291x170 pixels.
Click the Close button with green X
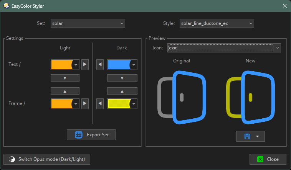(x=268, y=159)
